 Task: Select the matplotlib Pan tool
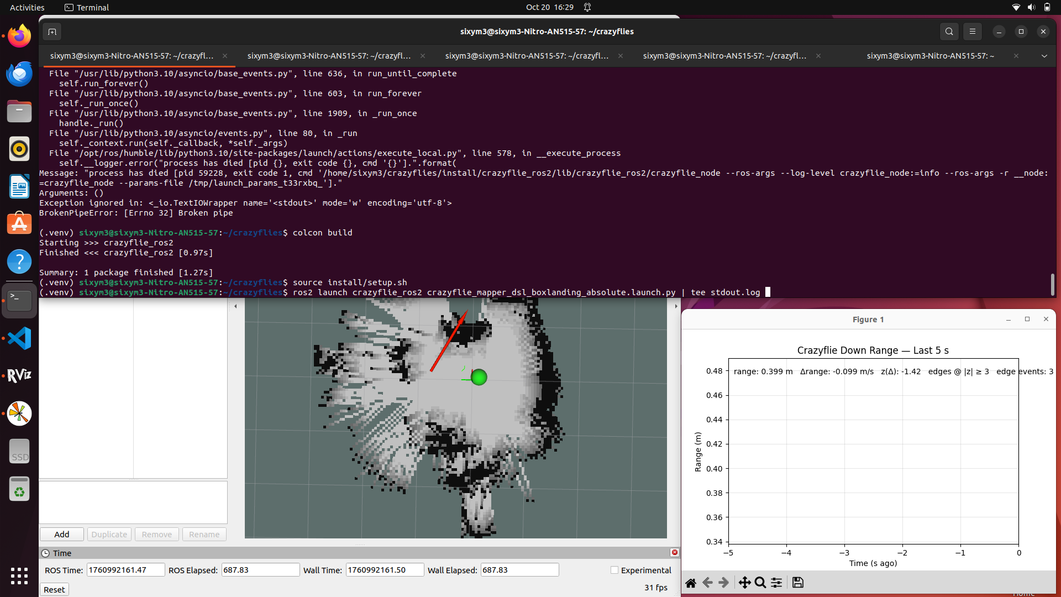click(x=744, y=583)
